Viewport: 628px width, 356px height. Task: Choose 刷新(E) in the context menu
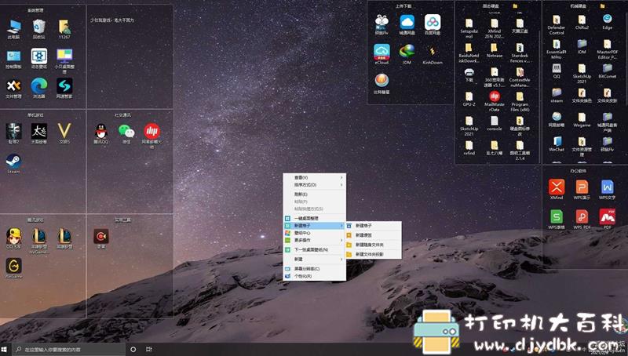[x=315, y=194]
